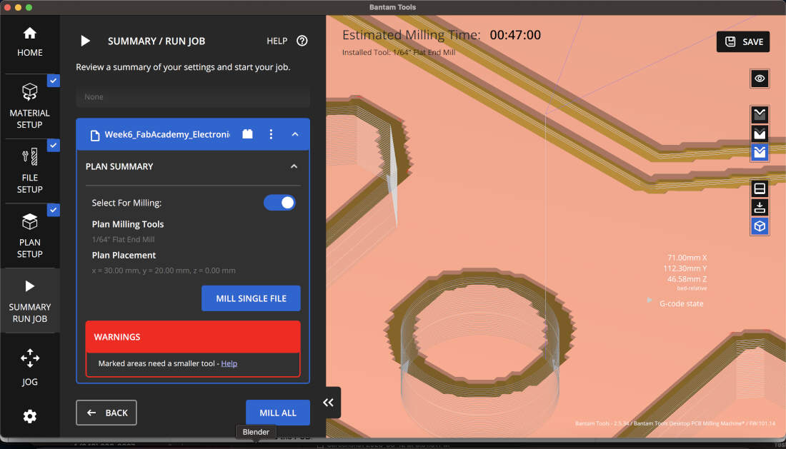Select the 3D cube view icon
This screenshot has width=786, height=449.
(x=760, y=226)
